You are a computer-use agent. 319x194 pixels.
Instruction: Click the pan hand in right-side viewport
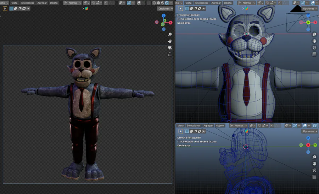coord(314,164)
